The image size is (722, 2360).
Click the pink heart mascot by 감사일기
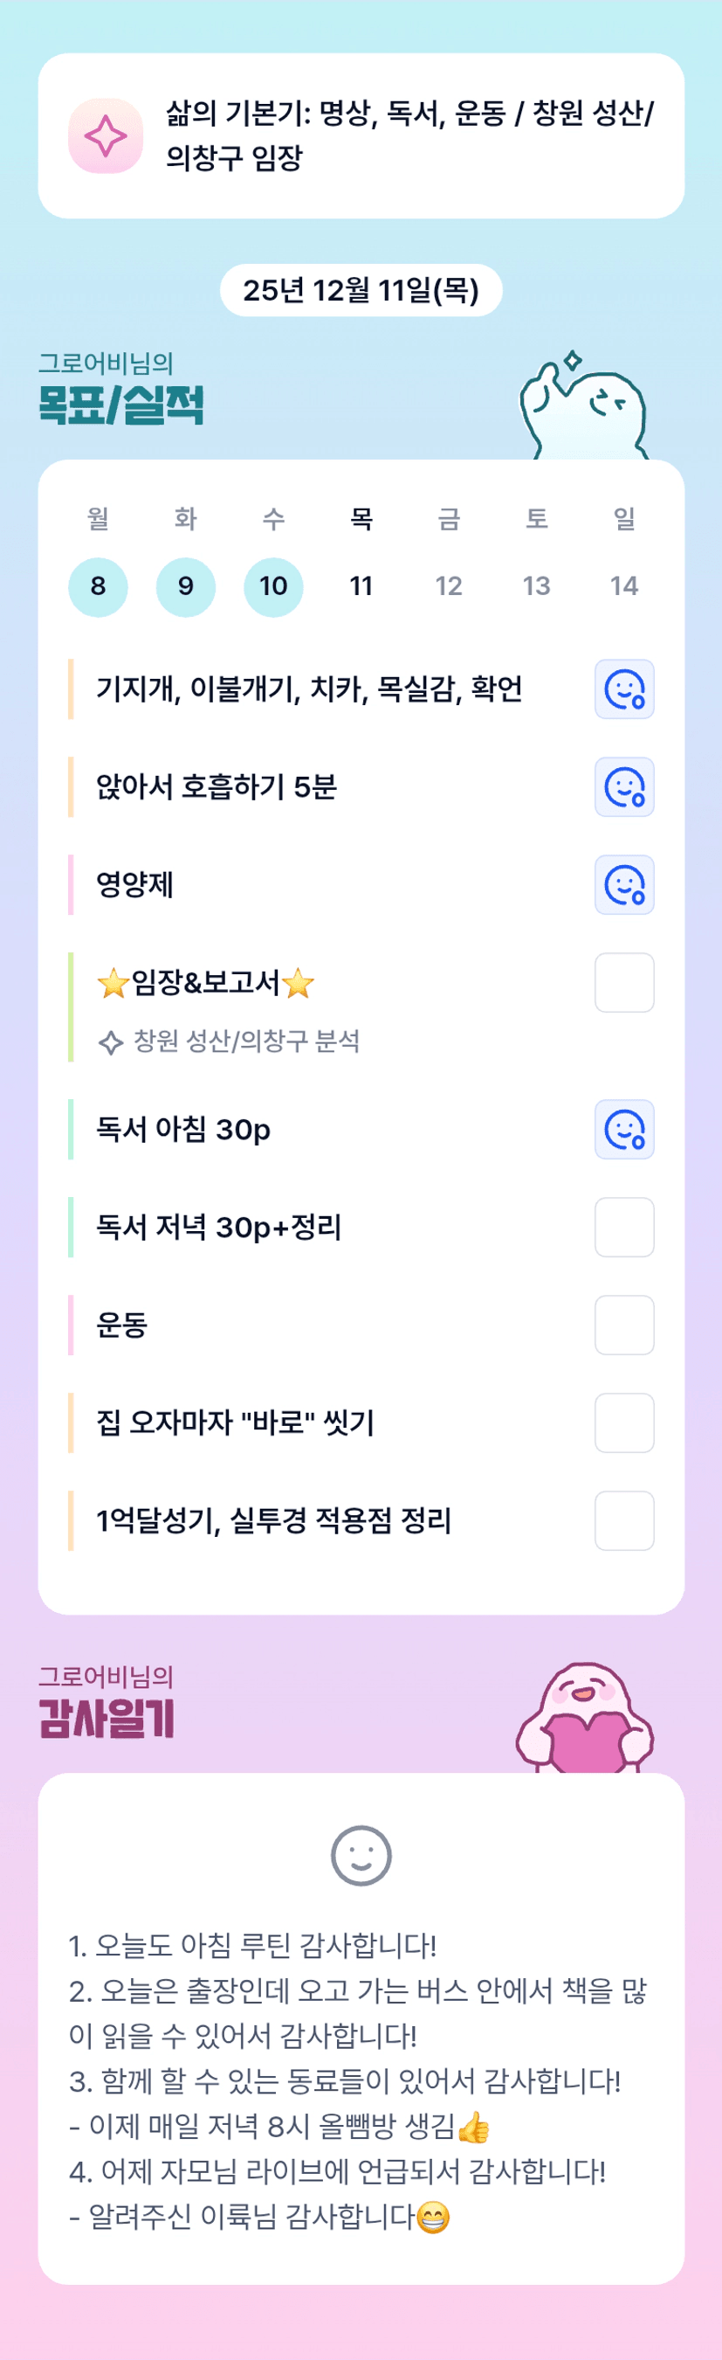[586, 1719]
